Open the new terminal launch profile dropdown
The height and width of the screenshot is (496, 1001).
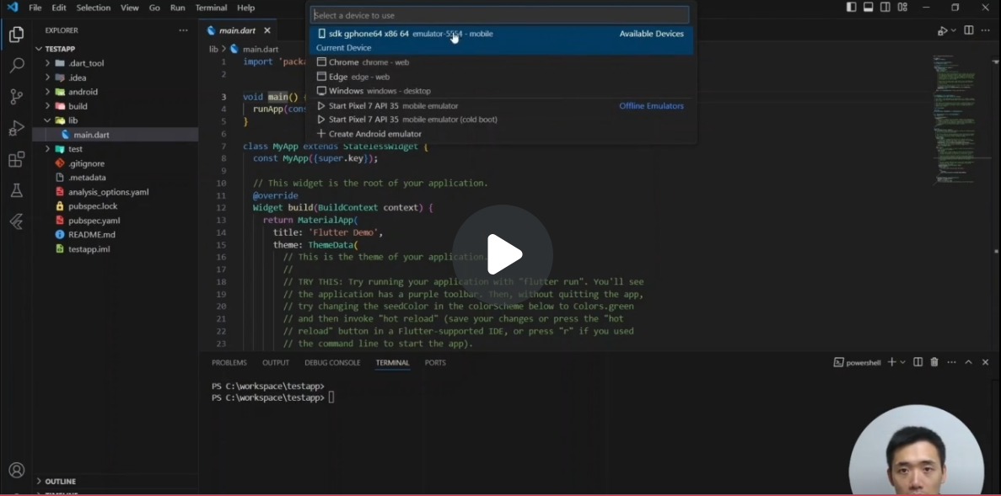[902, 362]
